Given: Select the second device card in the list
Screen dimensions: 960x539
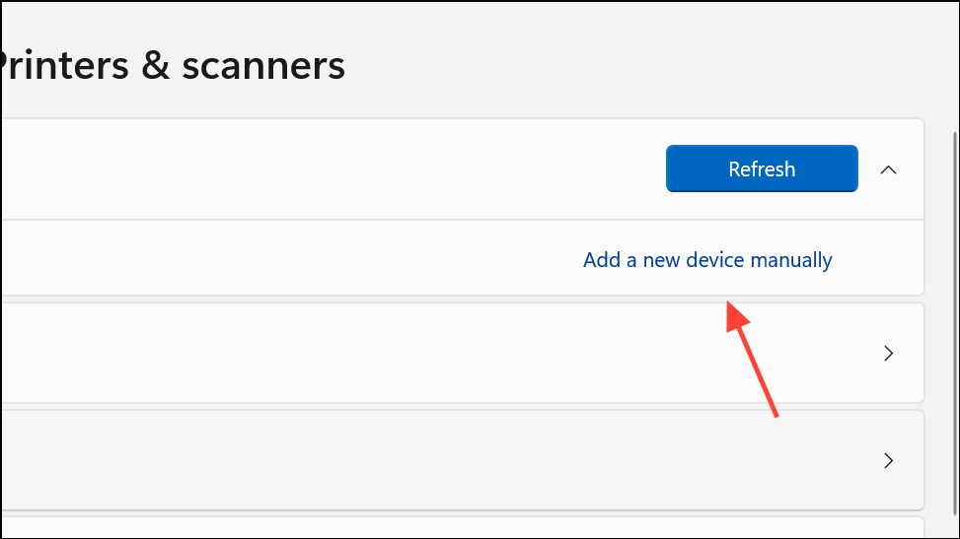Looking at the screenshot, I should (463, 460).
